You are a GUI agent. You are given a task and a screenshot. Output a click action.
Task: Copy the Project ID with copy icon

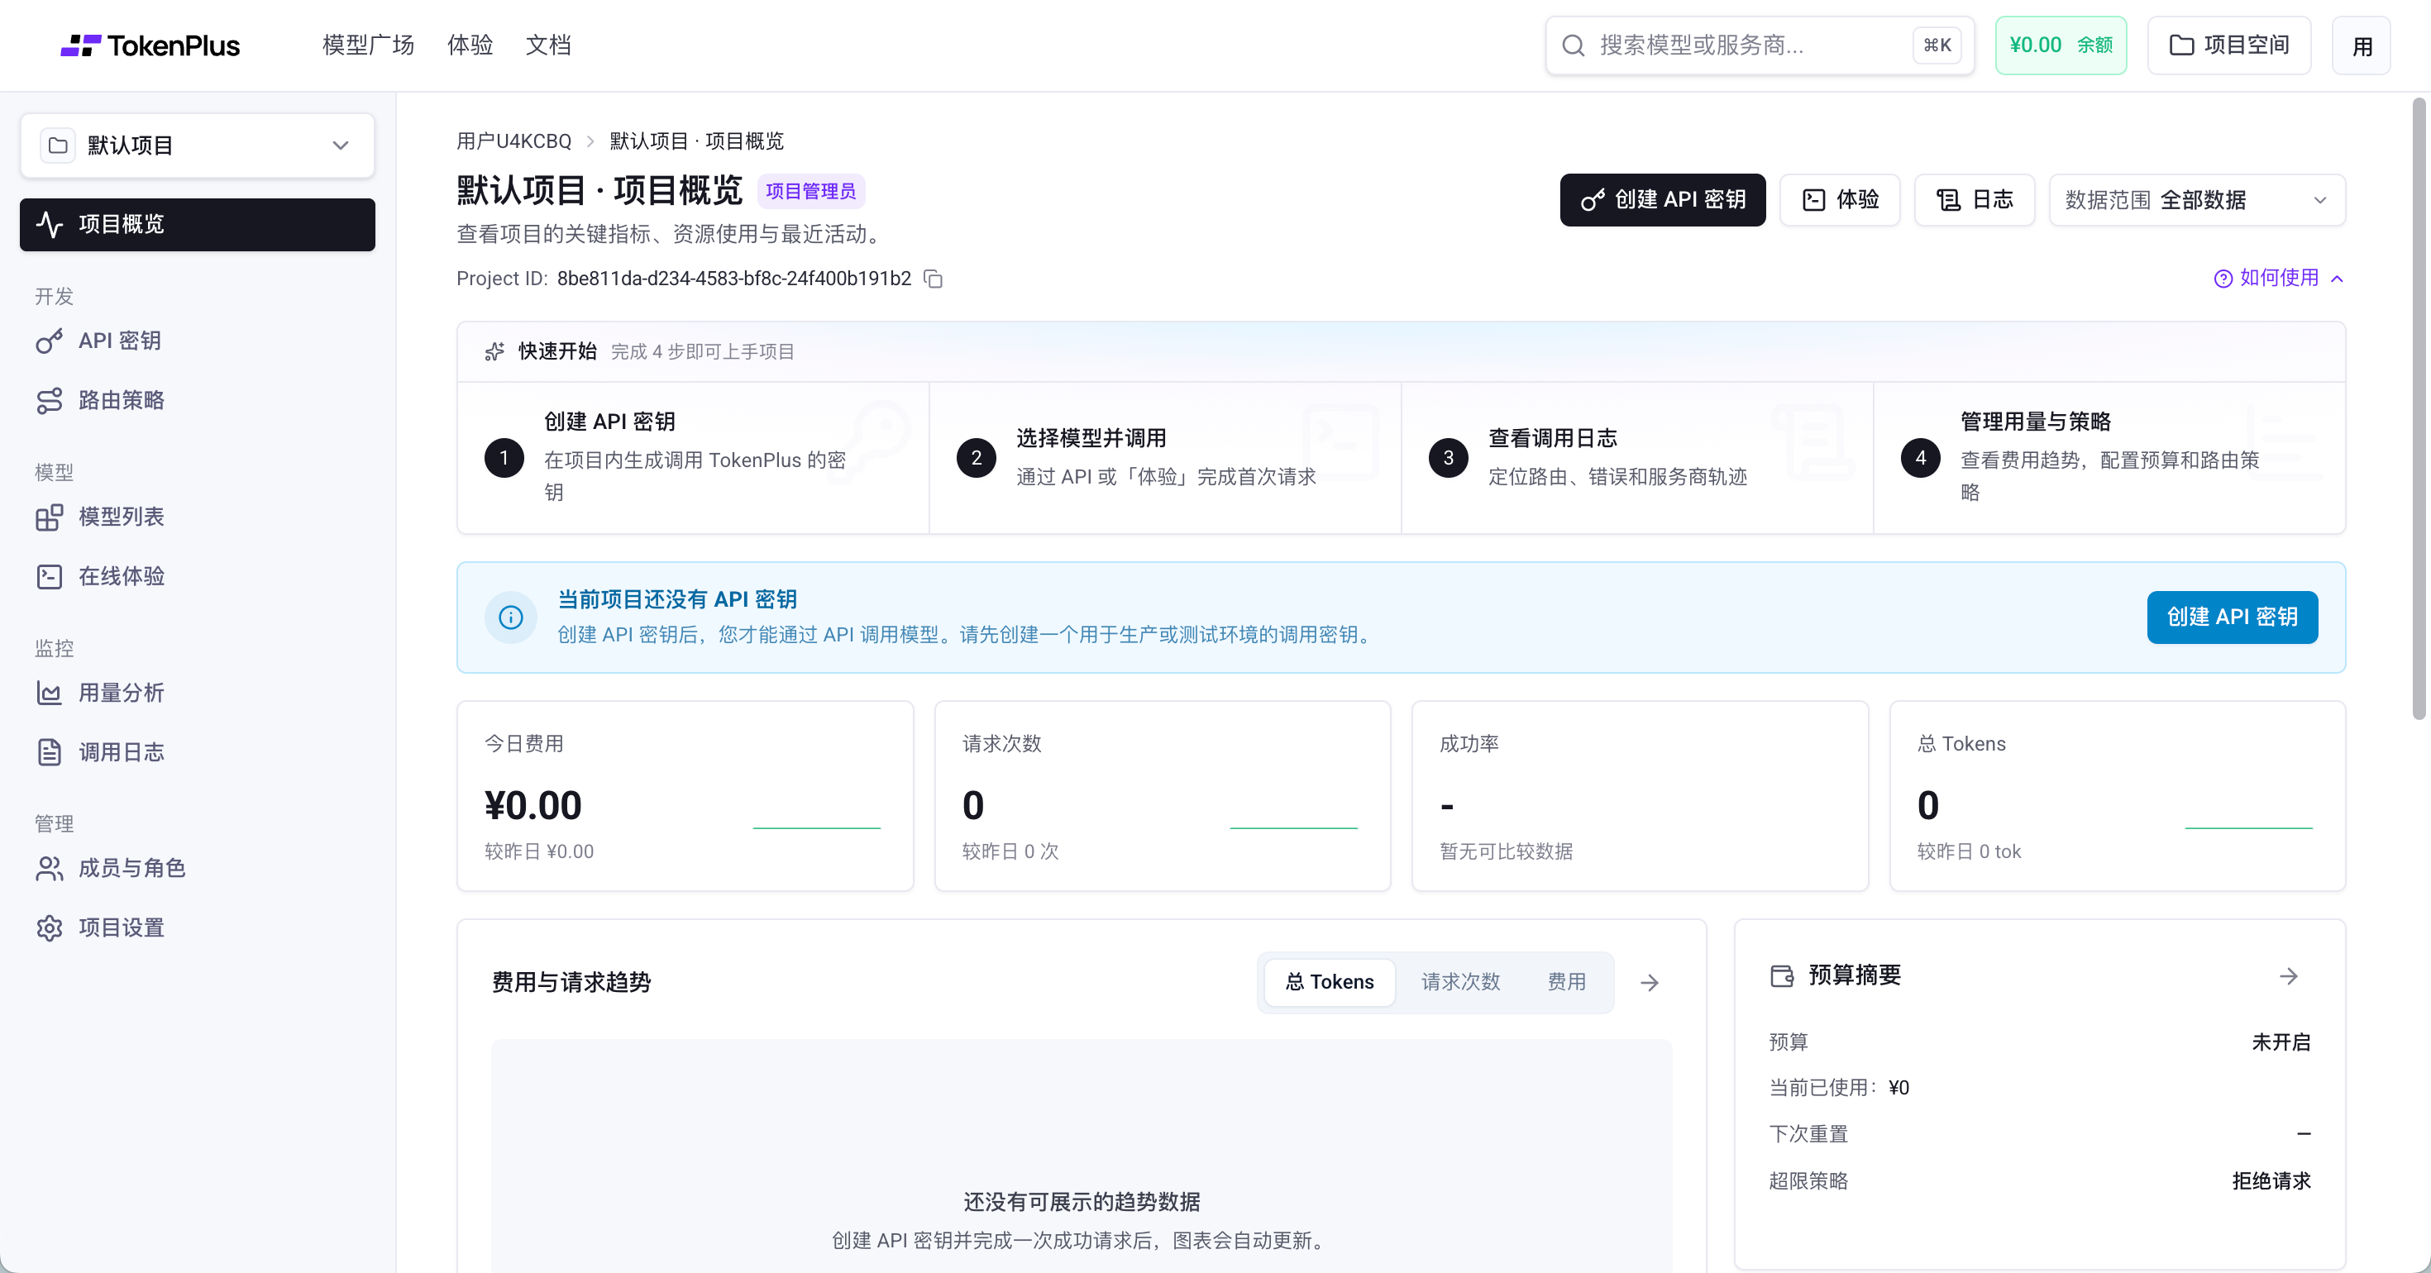click(x=934, y=279)
